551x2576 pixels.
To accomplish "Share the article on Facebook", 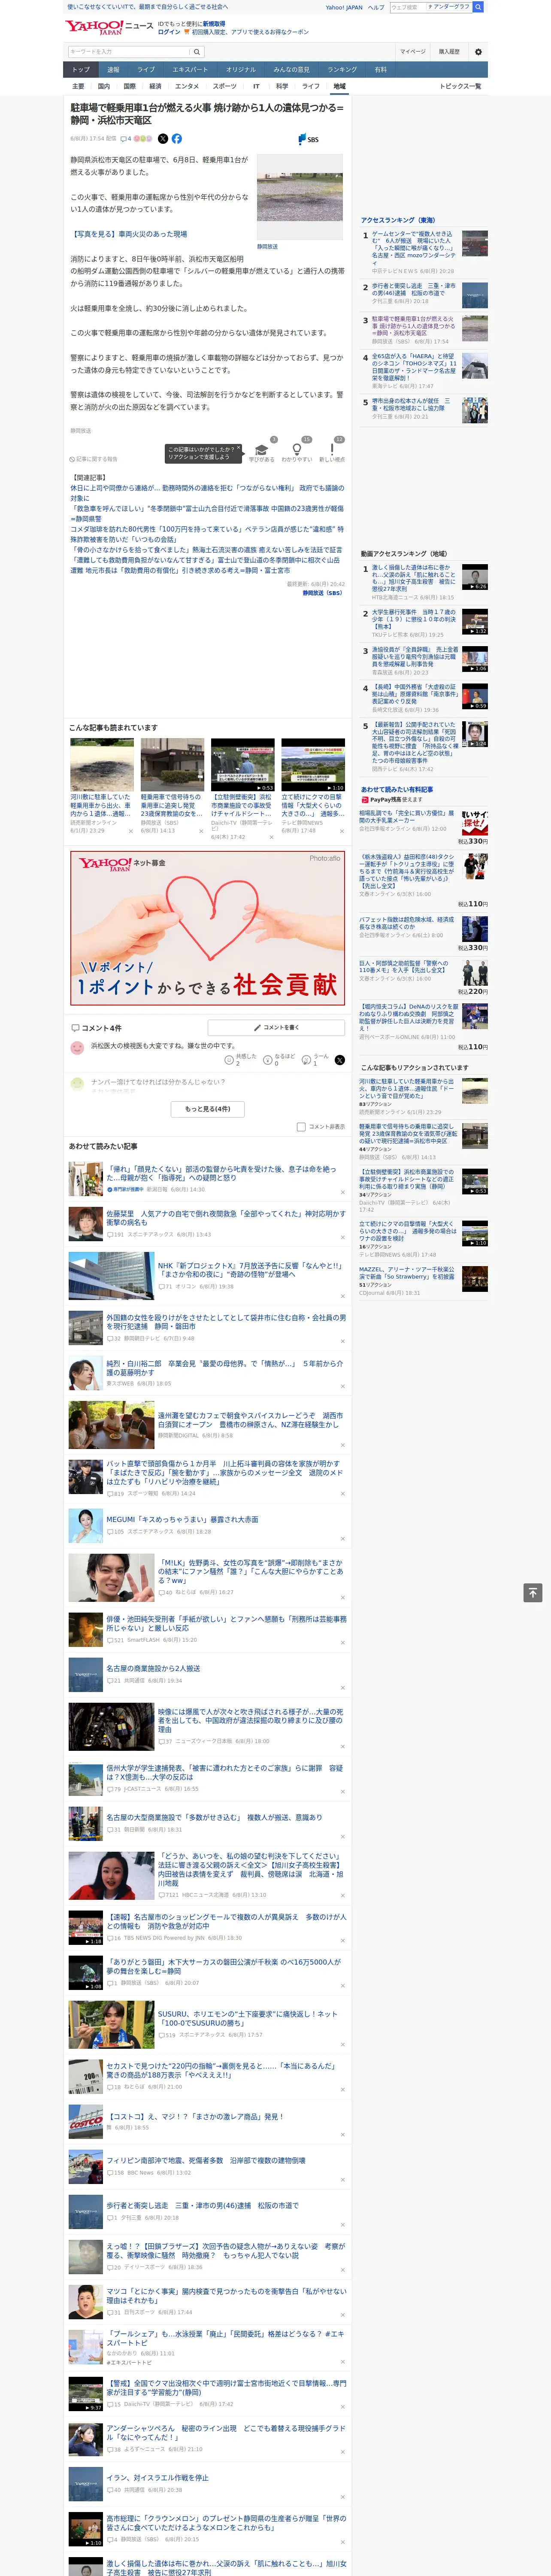I will click(177, 139).
